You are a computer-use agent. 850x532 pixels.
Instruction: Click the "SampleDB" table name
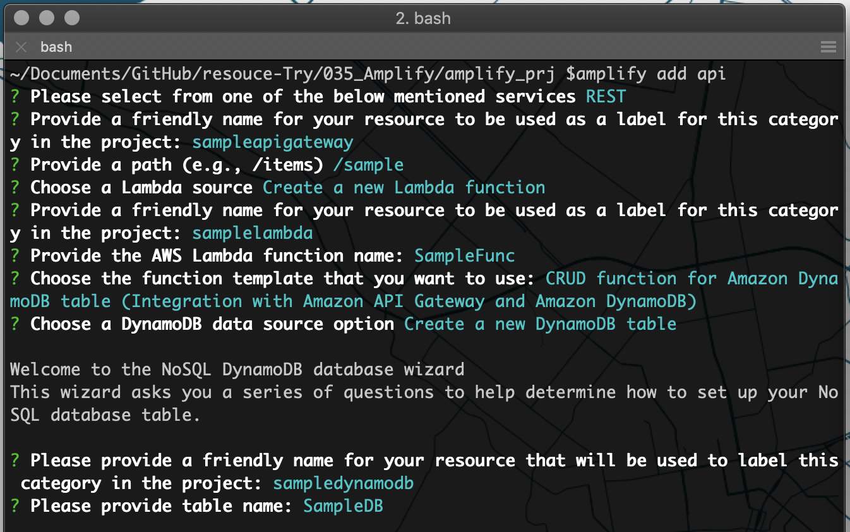343,506
